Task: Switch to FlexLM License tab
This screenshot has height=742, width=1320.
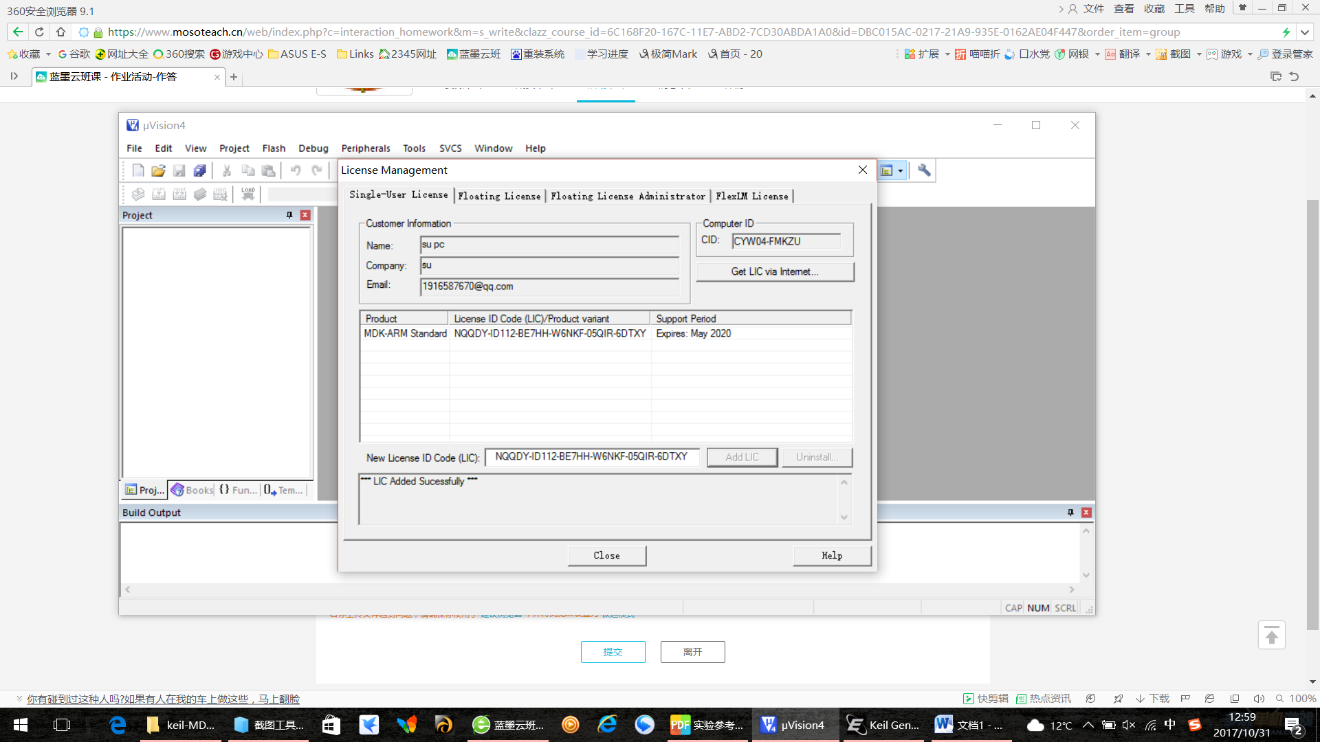Action: pos(752,196)
